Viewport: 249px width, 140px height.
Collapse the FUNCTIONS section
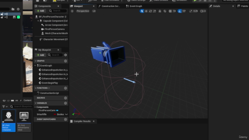(x=35, y=88)
